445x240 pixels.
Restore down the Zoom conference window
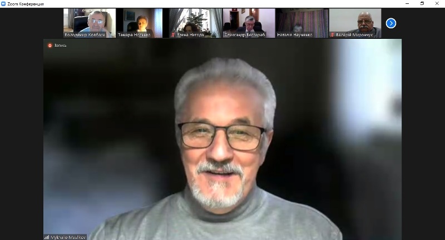coord(422,4)
